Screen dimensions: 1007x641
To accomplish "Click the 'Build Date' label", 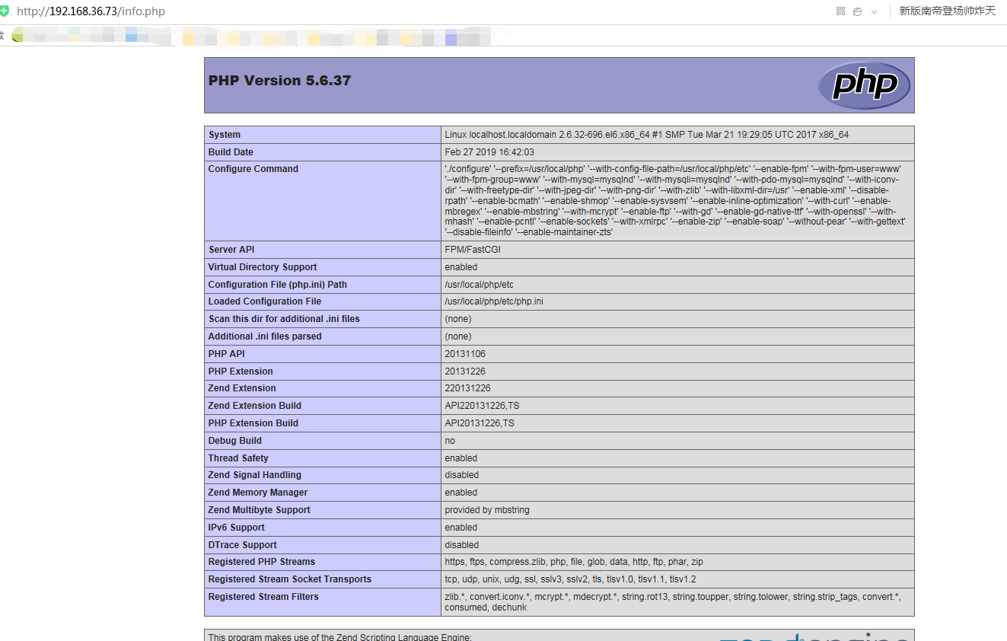I will click(231, 152).
